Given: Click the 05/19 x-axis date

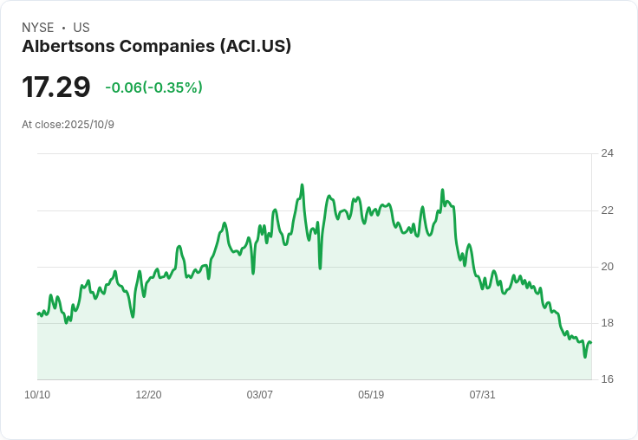Looking at the screenshot, I should (x=371, y=395).
